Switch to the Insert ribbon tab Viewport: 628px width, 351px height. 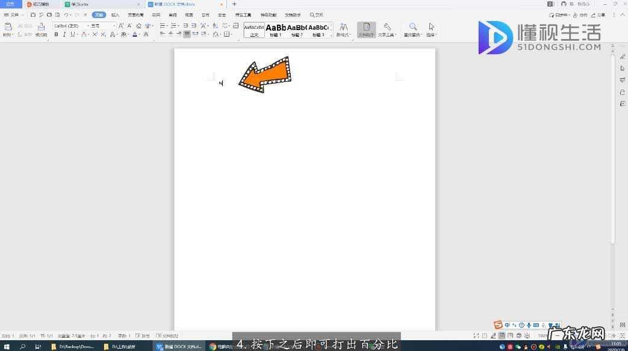(x=115, y=14)
